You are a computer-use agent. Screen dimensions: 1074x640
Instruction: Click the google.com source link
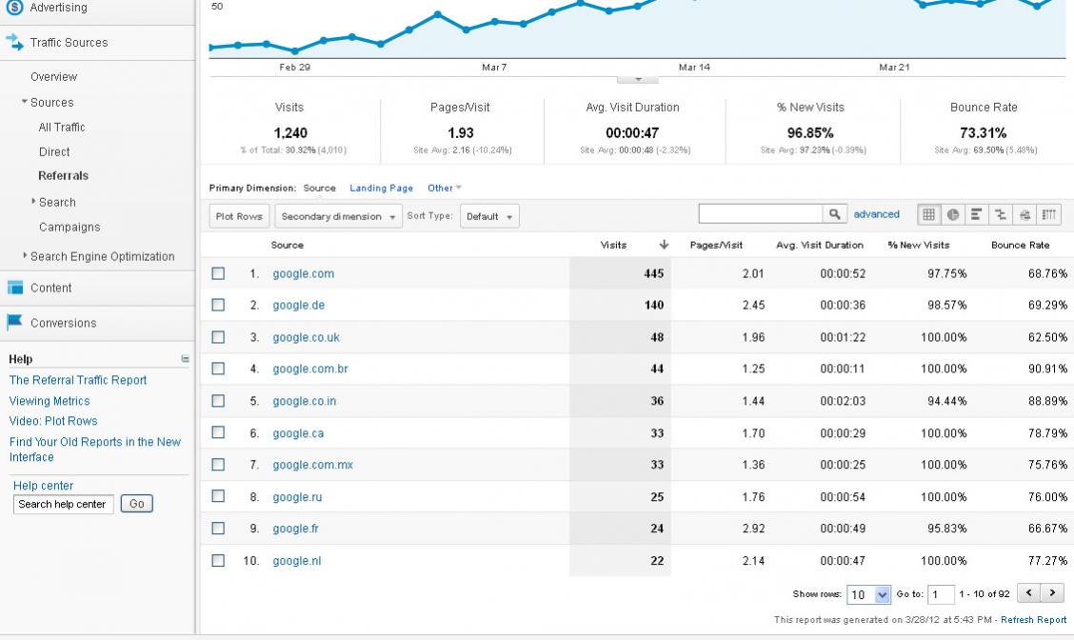304,273
